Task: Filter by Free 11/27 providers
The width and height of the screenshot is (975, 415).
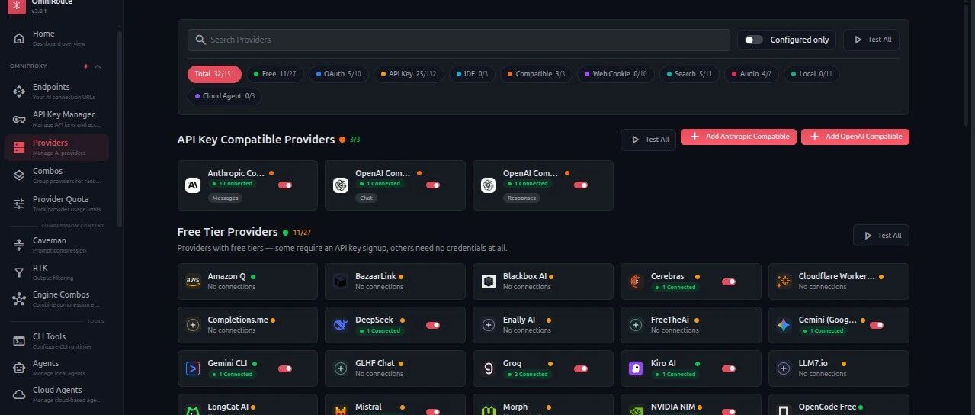Action: (275, 74)
